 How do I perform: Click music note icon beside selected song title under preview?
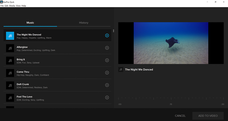coord(121,69)
